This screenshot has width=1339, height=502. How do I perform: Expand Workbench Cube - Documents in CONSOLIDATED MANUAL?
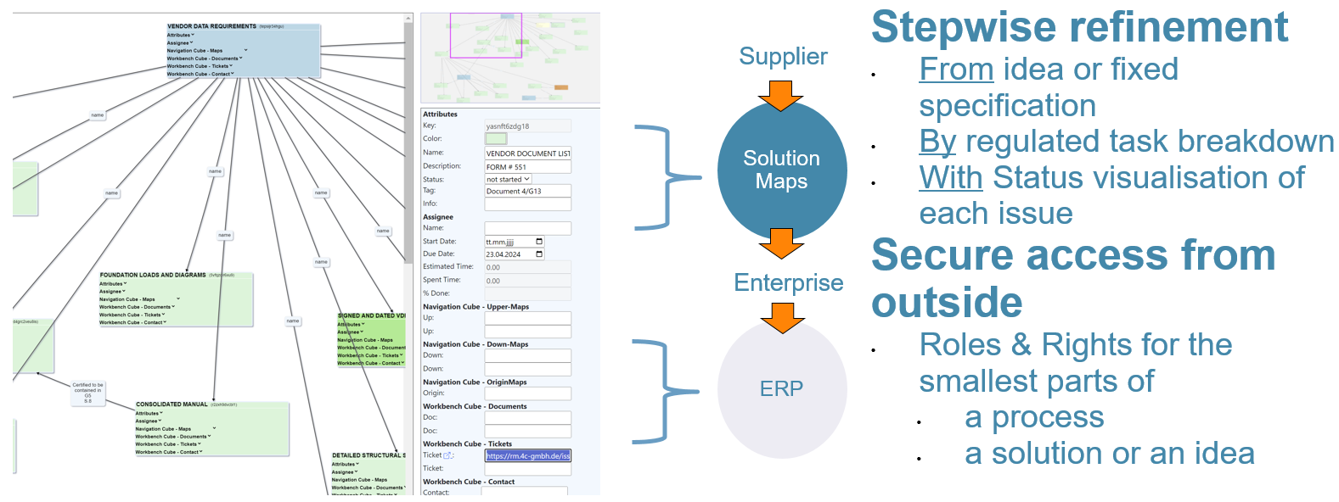click(210, 436)
